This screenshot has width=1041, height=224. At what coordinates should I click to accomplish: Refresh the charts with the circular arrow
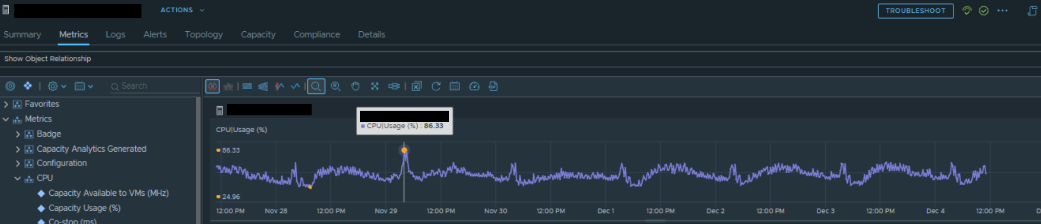click(x=436, y=86)
